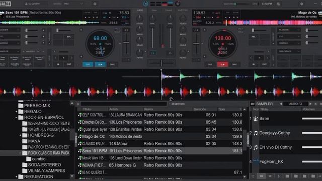Halve loop length on right deck
The image size is (322, 181).
(251, 58)
